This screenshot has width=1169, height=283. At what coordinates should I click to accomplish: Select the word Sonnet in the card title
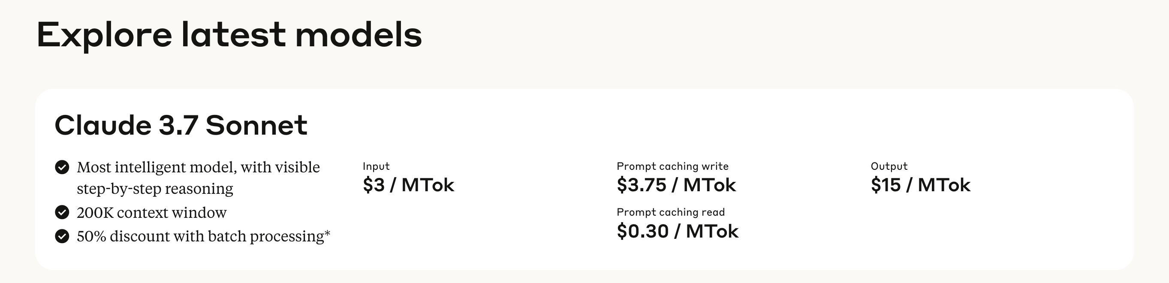[x=256, y=126]
